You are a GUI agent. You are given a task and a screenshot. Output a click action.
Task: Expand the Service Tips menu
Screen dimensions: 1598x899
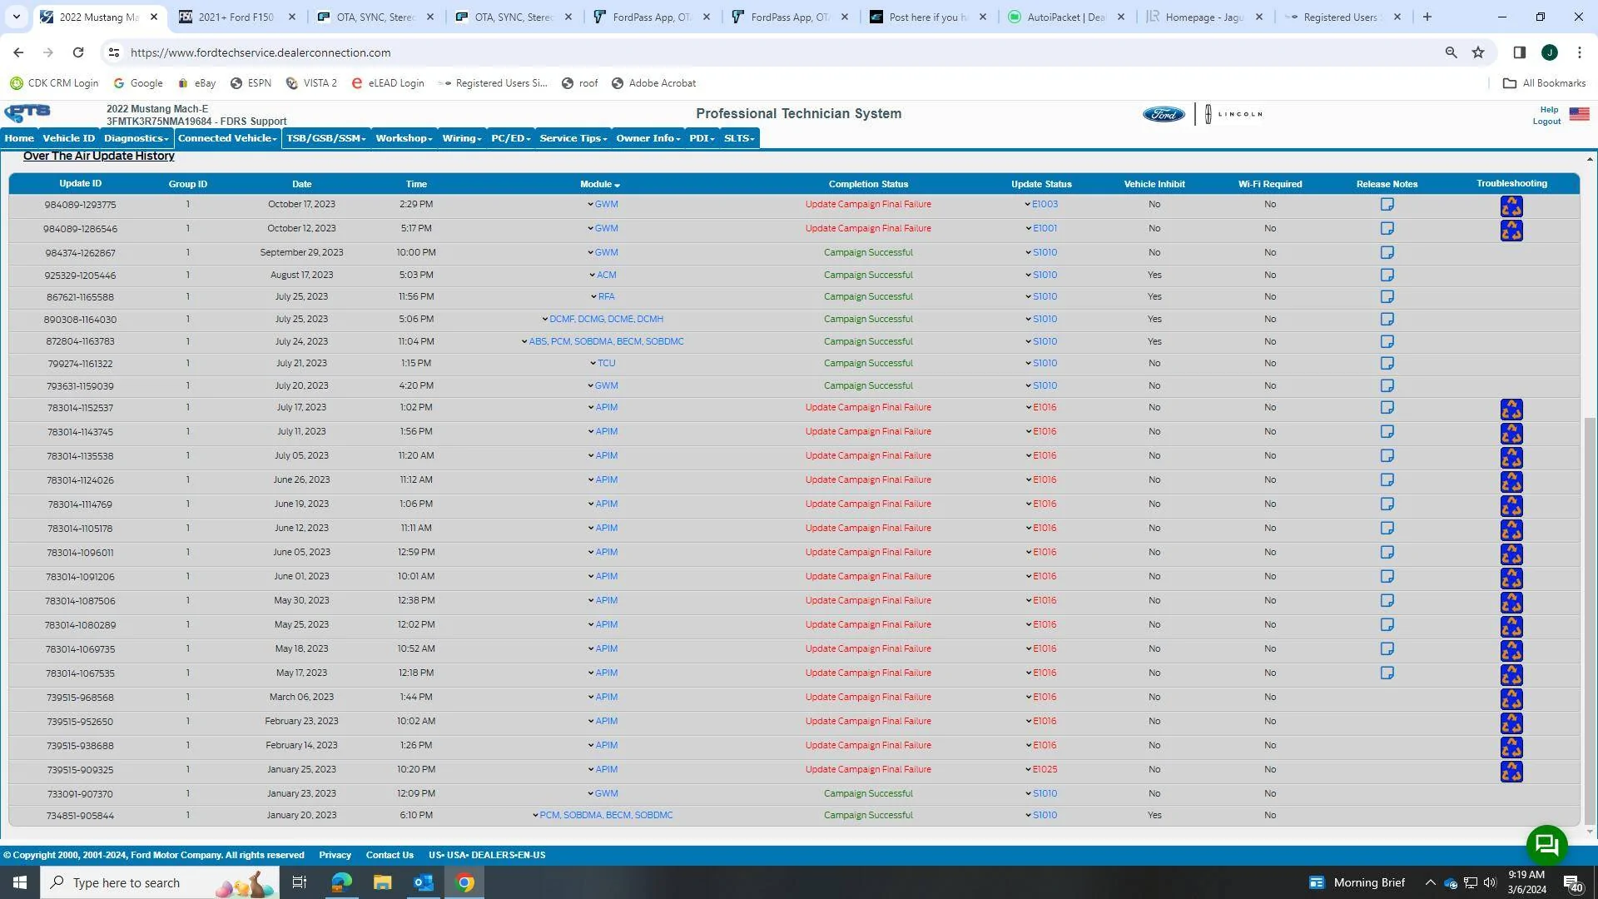(573, 138)
